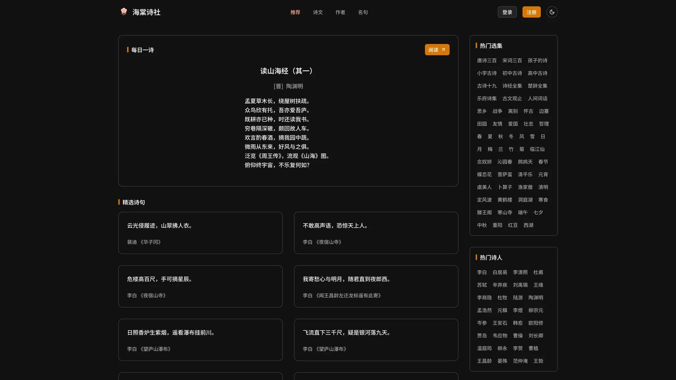
Task: Select tag 中秋 in 热门选集
Action: [482, 225]
